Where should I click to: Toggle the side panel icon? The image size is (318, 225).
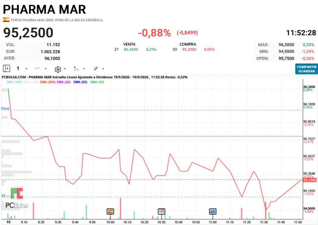[6, 68]
